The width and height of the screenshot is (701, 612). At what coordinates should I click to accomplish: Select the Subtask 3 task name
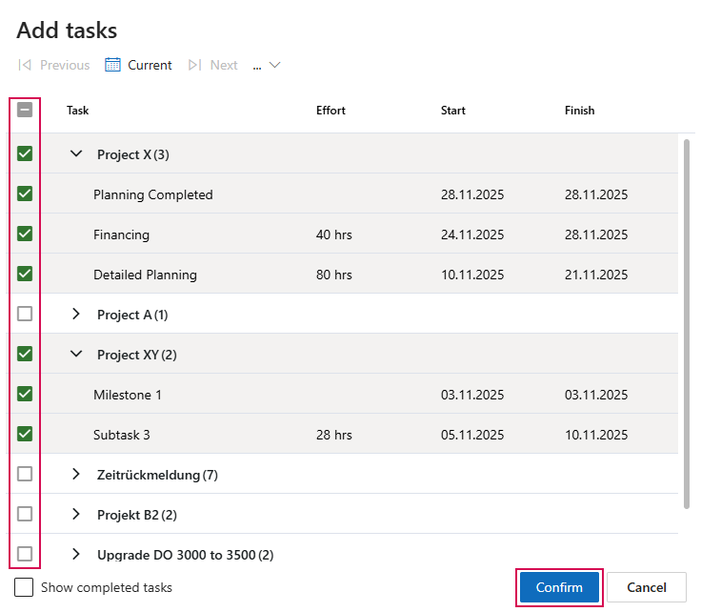click(x=122, y=435)
